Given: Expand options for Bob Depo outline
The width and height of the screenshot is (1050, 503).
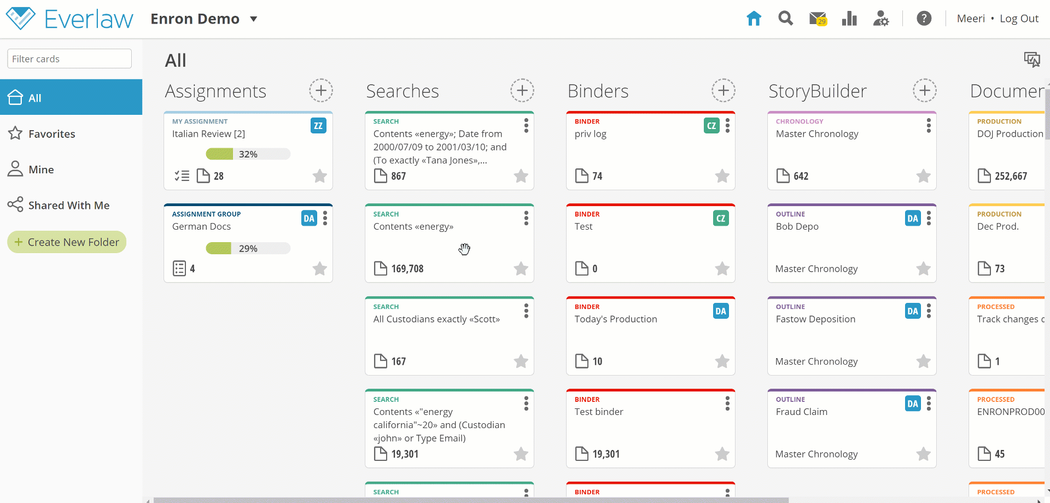Looking at the screenshot, I should tap(929, 218).
